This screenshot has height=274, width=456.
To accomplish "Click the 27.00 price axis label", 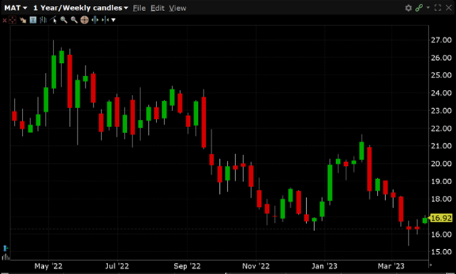I will pos(441,40).
